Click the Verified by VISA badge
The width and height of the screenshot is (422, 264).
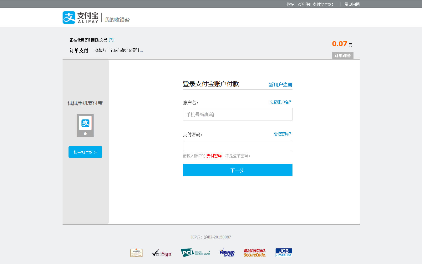pyautogui.click(x=227, y=253)
